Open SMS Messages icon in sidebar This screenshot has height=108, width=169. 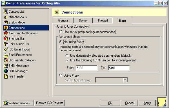click(6, 66)
